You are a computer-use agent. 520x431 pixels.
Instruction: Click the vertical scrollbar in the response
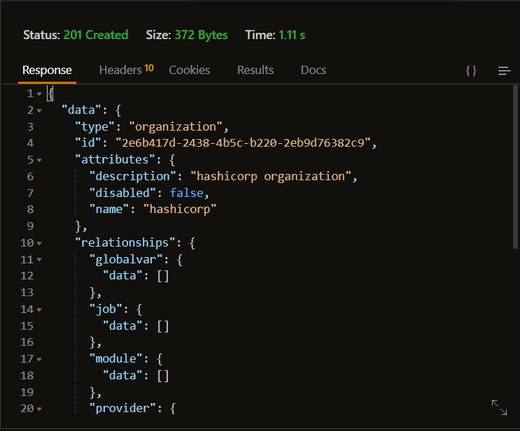coord(516,168)
